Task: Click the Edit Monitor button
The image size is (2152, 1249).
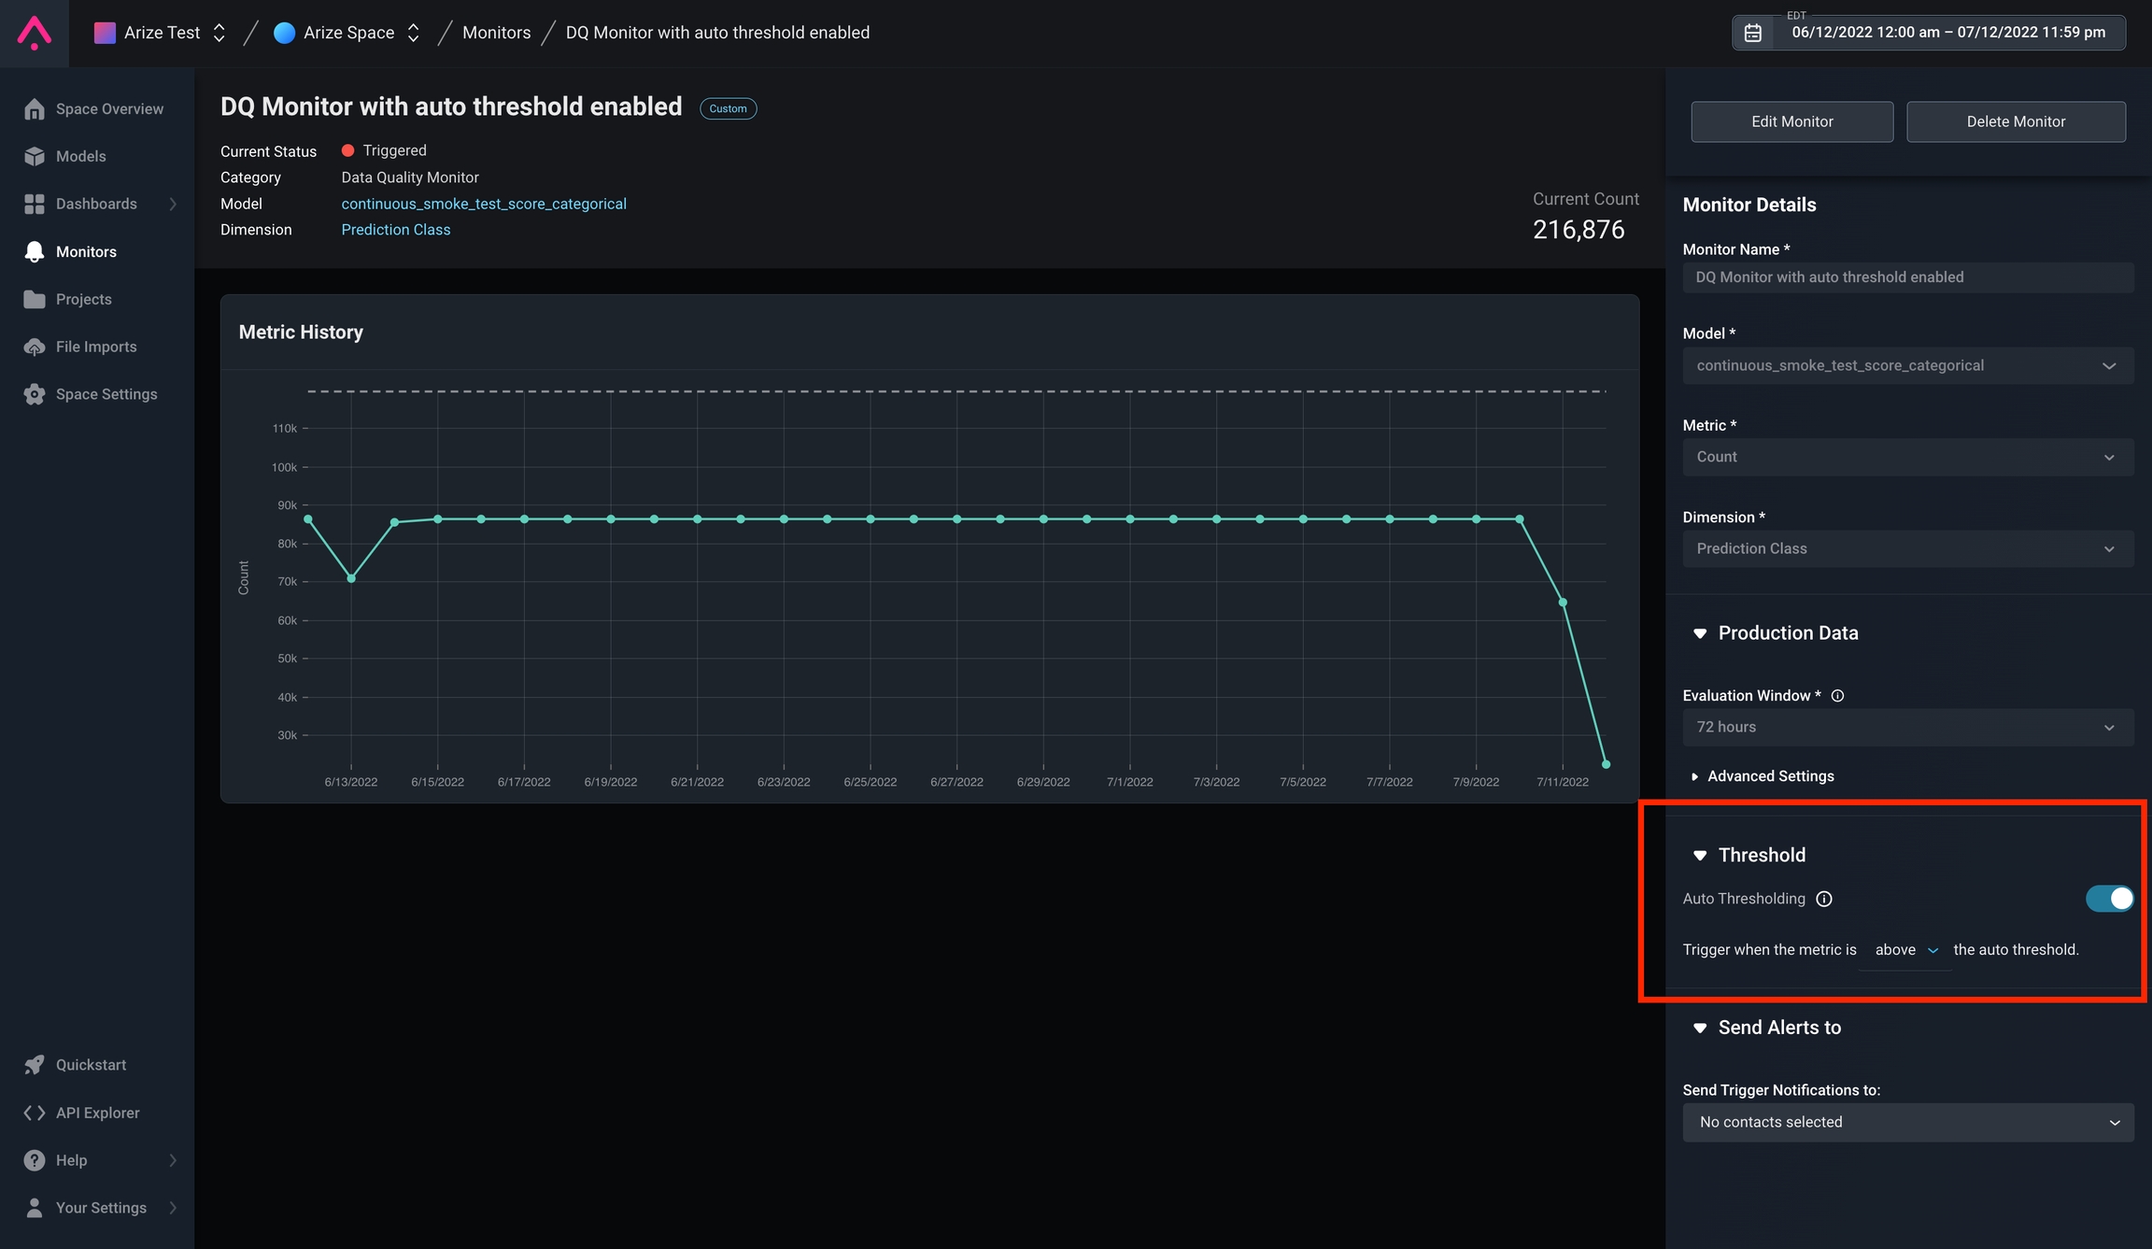Action: tap(1791, 121)
